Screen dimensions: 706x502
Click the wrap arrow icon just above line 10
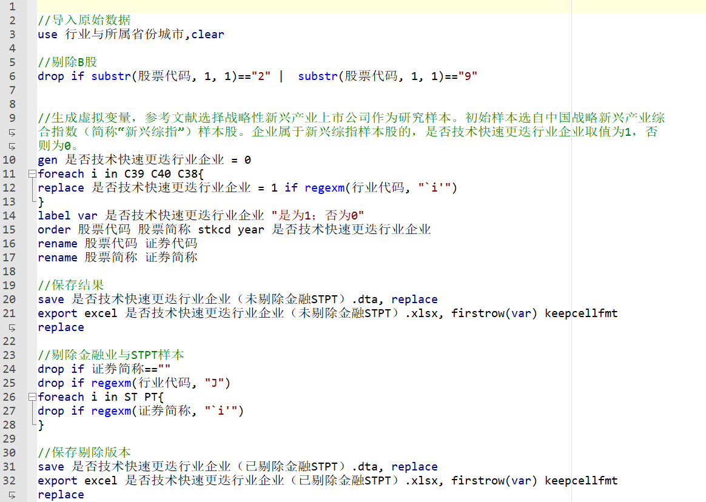pos(11,146)
